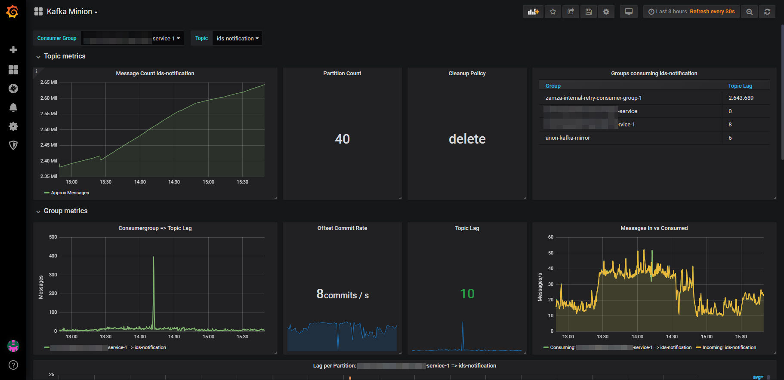Open the Topic ids-notification dropdown
784x380 pixels.
coord(238,38)
